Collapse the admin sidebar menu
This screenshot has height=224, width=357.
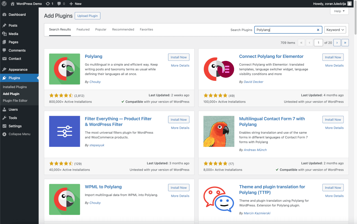click(16, 134)
